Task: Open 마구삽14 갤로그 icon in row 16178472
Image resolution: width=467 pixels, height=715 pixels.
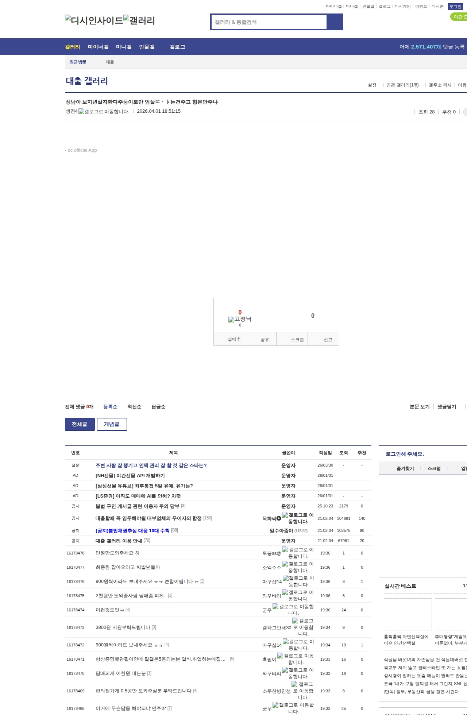Action: point(298,645)
